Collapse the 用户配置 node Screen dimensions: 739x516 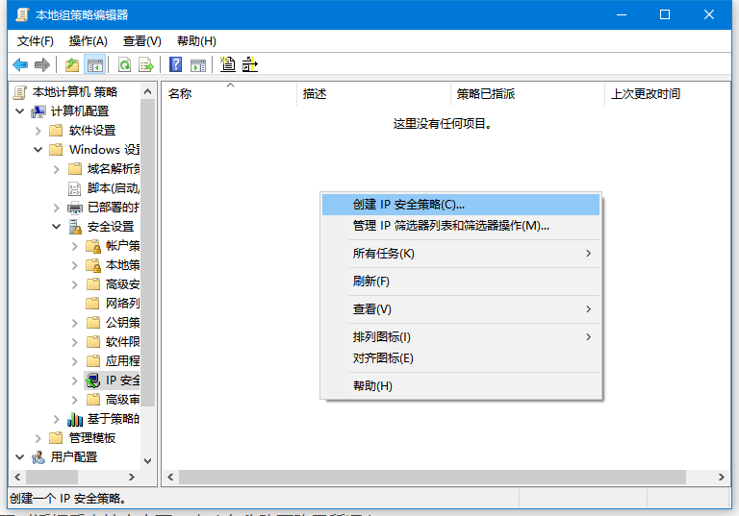(x=20, y=457)
